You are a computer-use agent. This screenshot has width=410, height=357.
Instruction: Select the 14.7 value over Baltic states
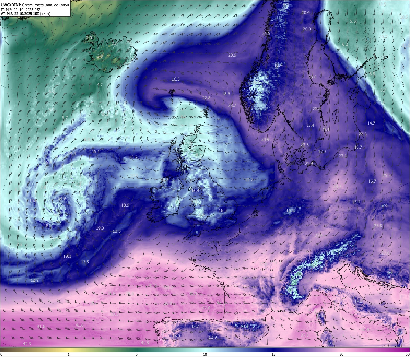[371, 123]
